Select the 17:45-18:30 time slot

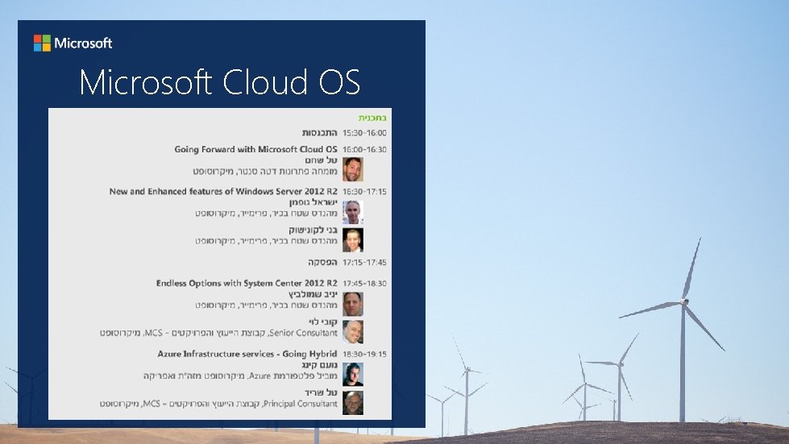pos(364,284)
